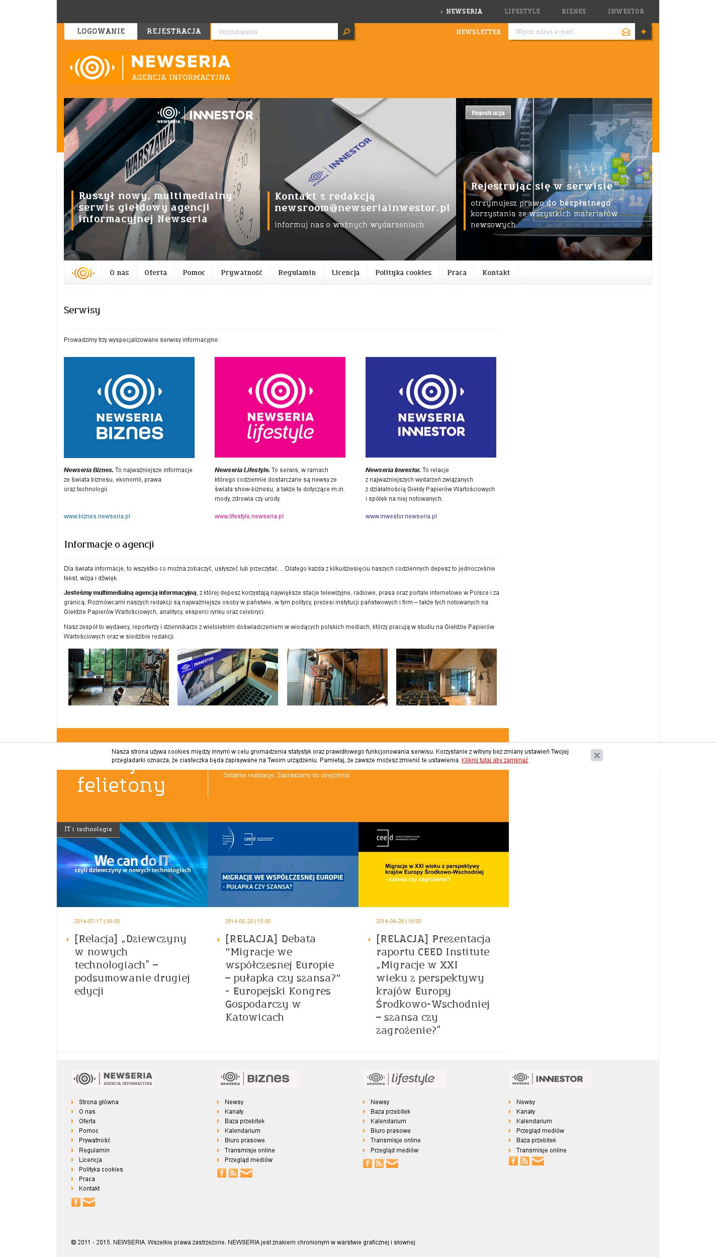Open RSS feed icon under Lifestyle footer
The height and width of the screenshot is (1257, 716).
[379, 1163]
